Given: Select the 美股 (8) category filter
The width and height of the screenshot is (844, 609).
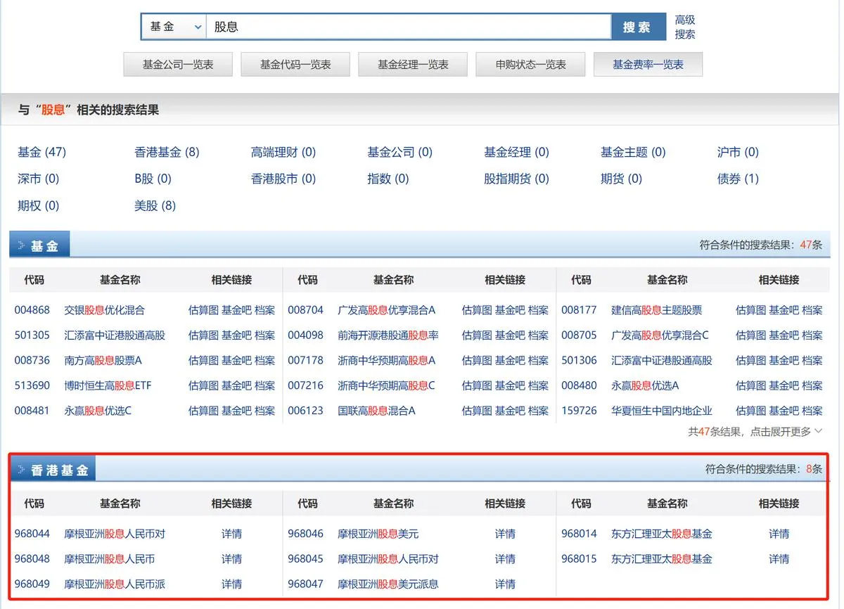Looking at the screenshot, I should click(154, 205).
